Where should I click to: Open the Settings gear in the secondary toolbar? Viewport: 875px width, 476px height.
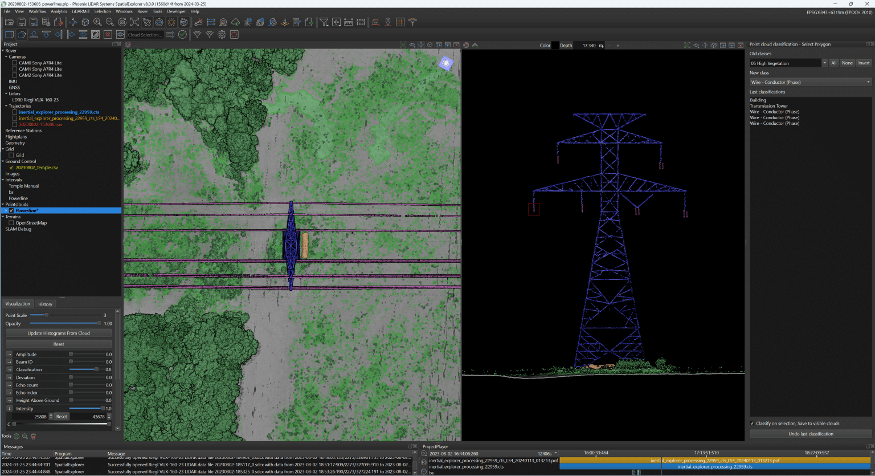pos(222,34)
